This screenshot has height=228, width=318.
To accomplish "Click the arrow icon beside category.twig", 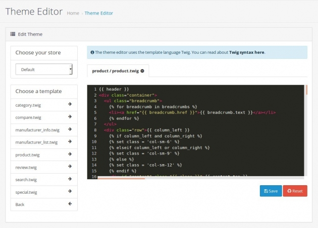I will pyautogui.click(x=70, y=104).
